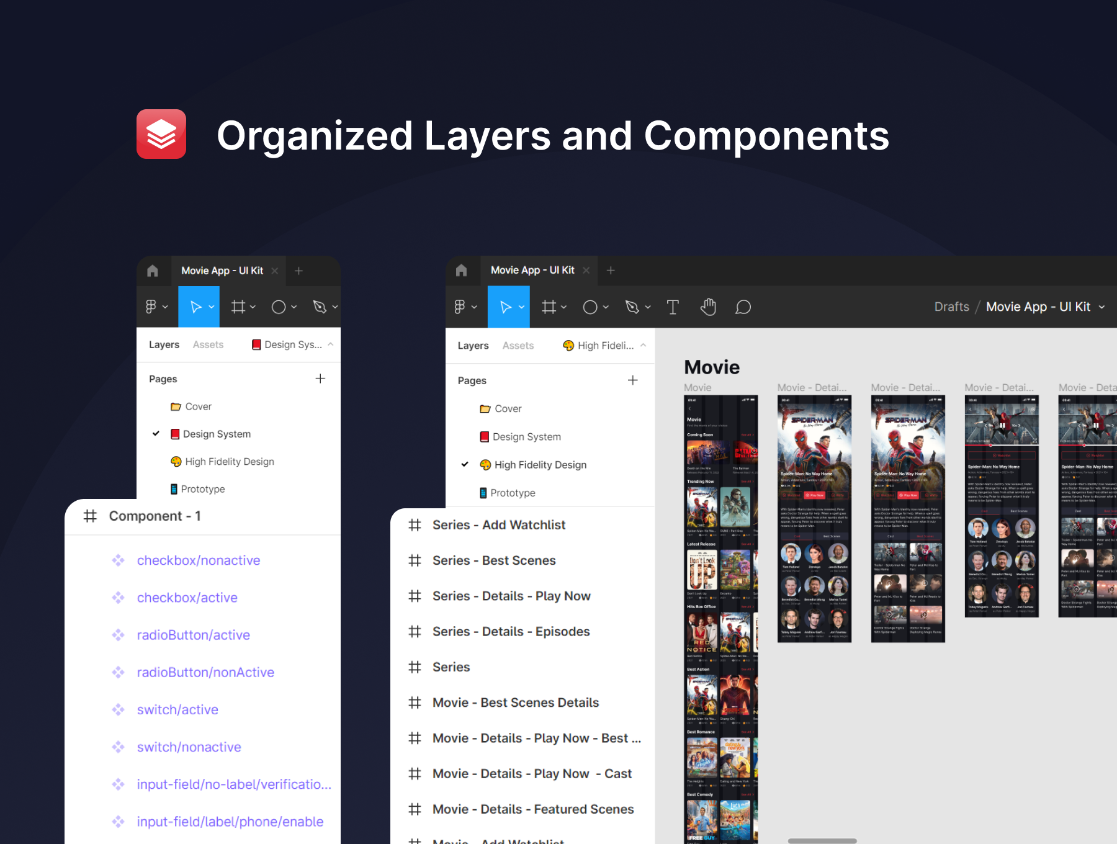Select the Hand tool

[708, 307]
